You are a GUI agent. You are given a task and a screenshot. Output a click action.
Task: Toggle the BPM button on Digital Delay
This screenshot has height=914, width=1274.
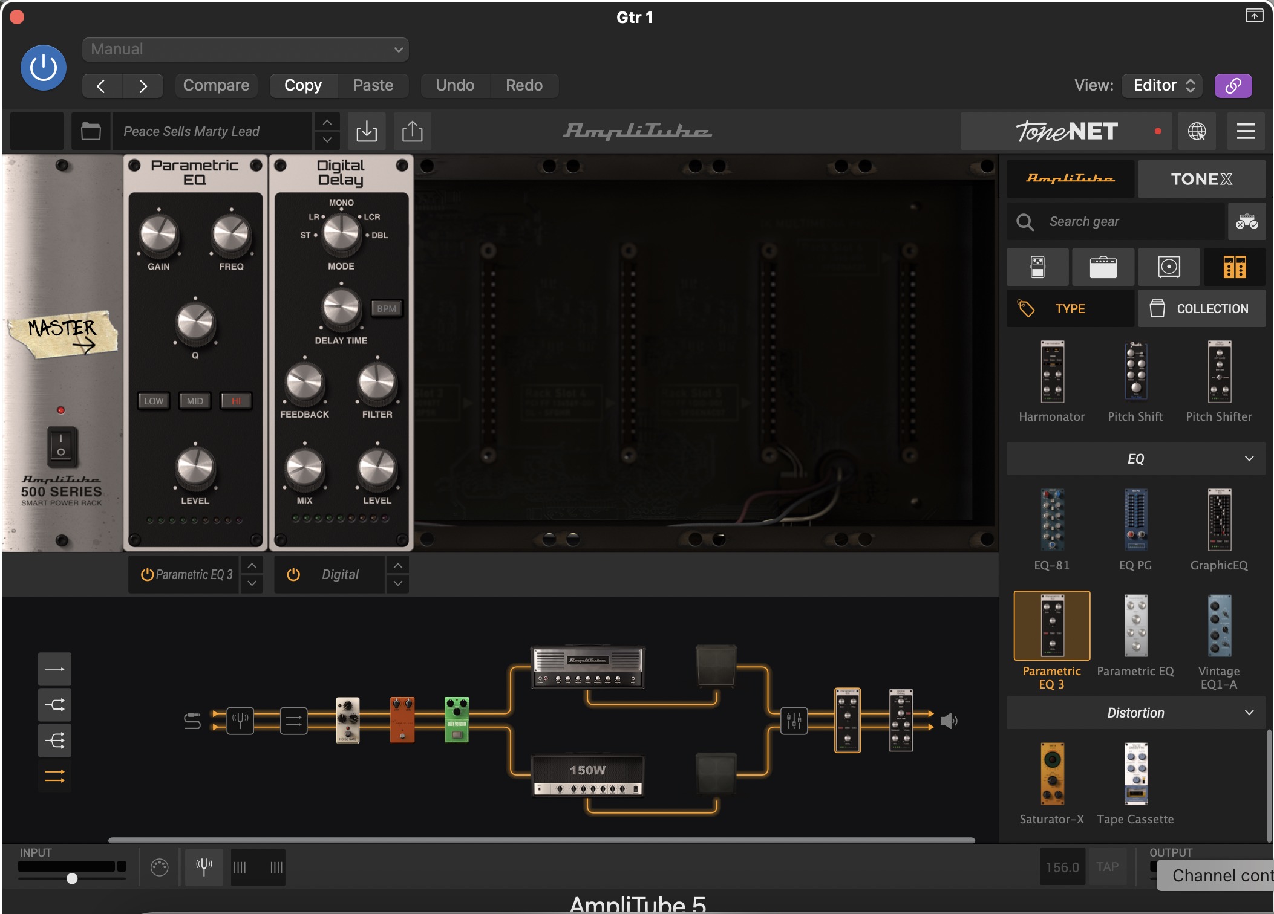click(x=387, y=308)
